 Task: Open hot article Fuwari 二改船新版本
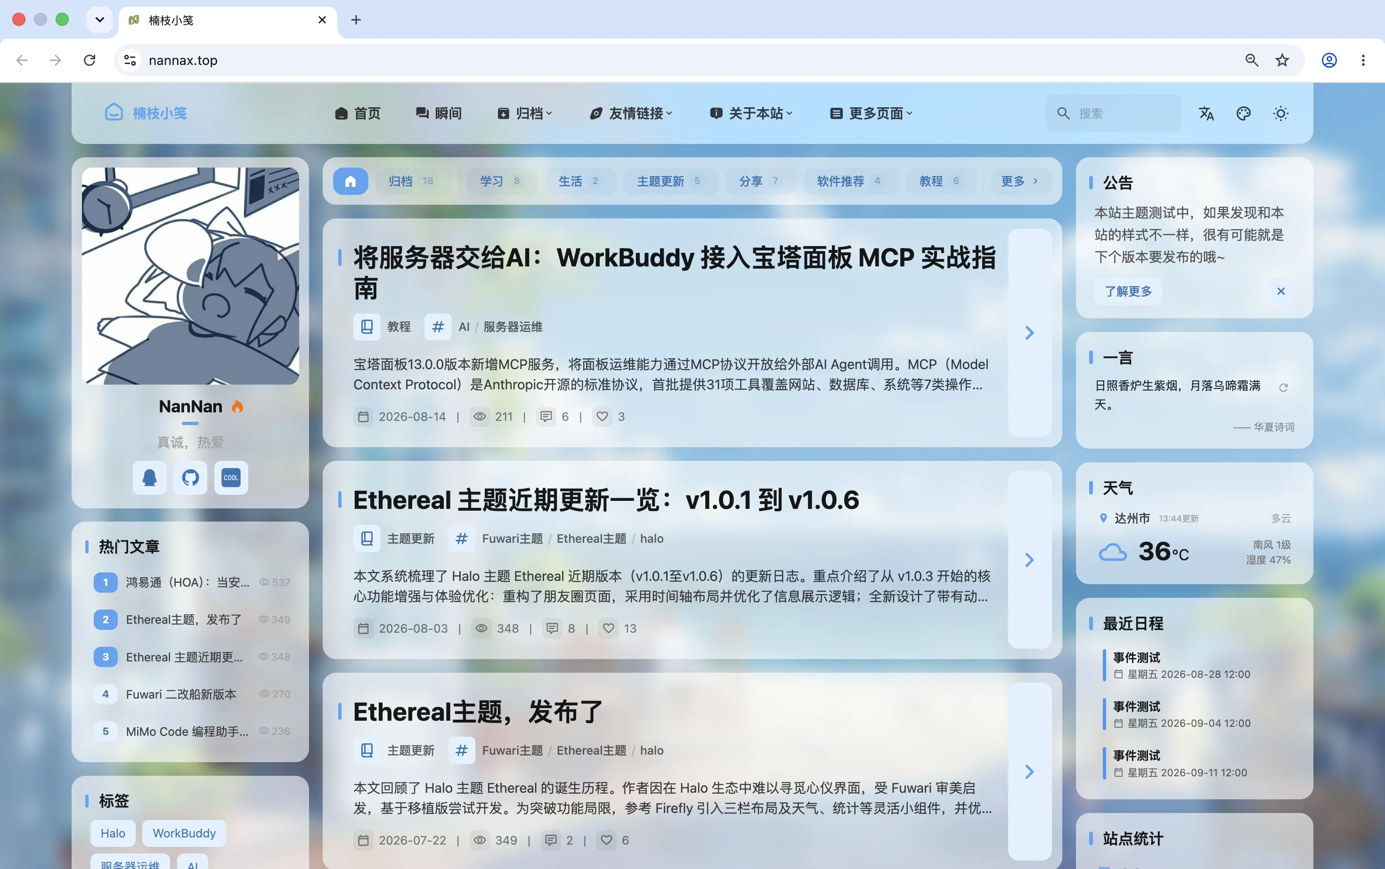(x=181, y=694)
